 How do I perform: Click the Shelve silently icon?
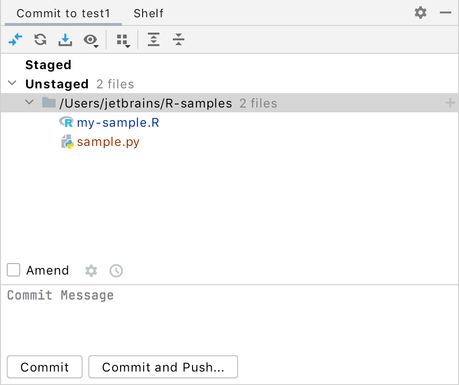[x=65, y=40]
